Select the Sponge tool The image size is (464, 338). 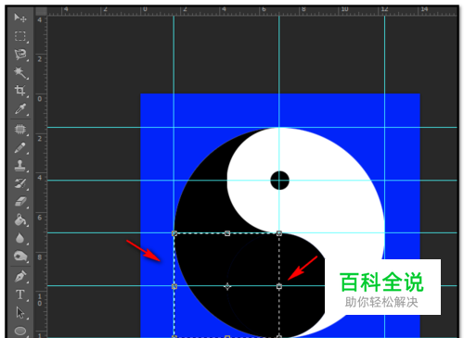(20, 257)
